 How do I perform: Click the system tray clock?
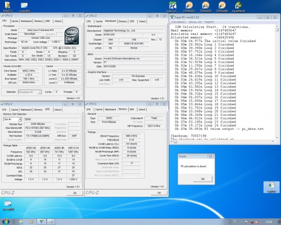click(x=269, y=222)
